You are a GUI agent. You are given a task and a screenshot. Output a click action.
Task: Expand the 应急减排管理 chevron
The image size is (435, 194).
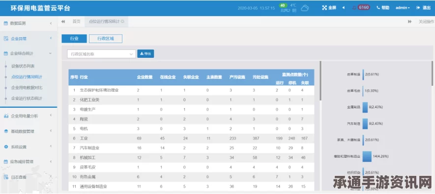(51, 161)
